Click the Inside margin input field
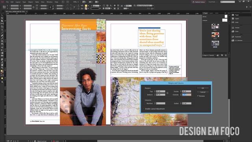The image size is (252, 142). pyautogui.click(x=186, y=91)
